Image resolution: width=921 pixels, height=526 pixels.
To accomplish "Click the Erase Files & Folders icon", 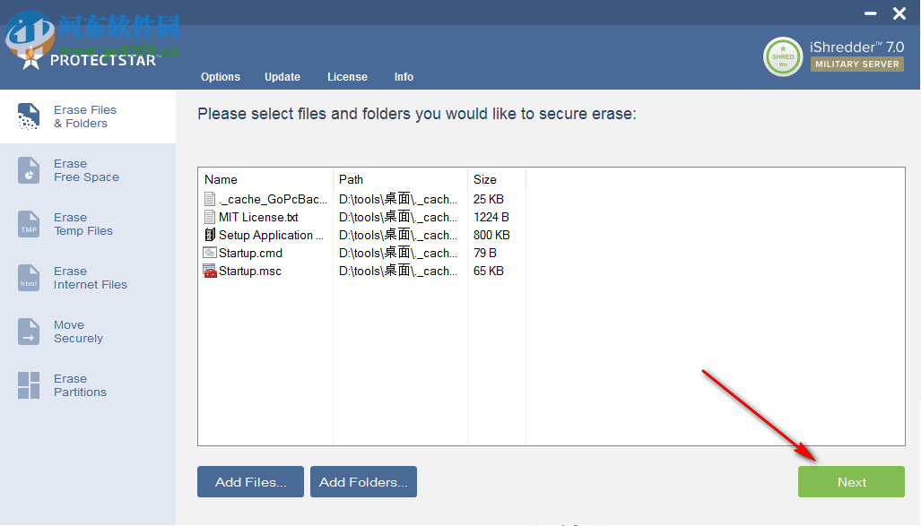I will click(x=29, y=116).
